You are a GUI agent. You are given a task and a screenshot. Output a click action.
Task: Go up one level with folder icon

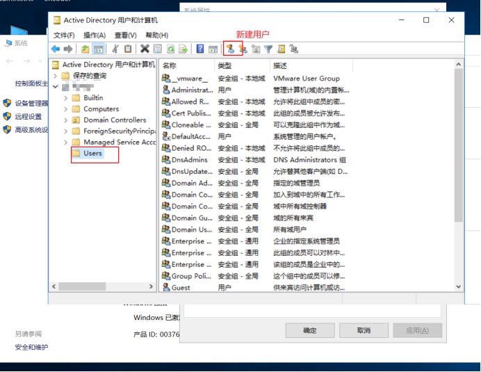[x=85, y=49]
